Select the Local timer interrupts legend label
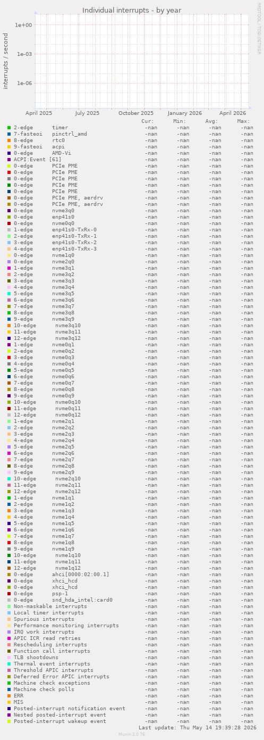Image resolution: width=264 pixels, height=740 pixels. 49,613
